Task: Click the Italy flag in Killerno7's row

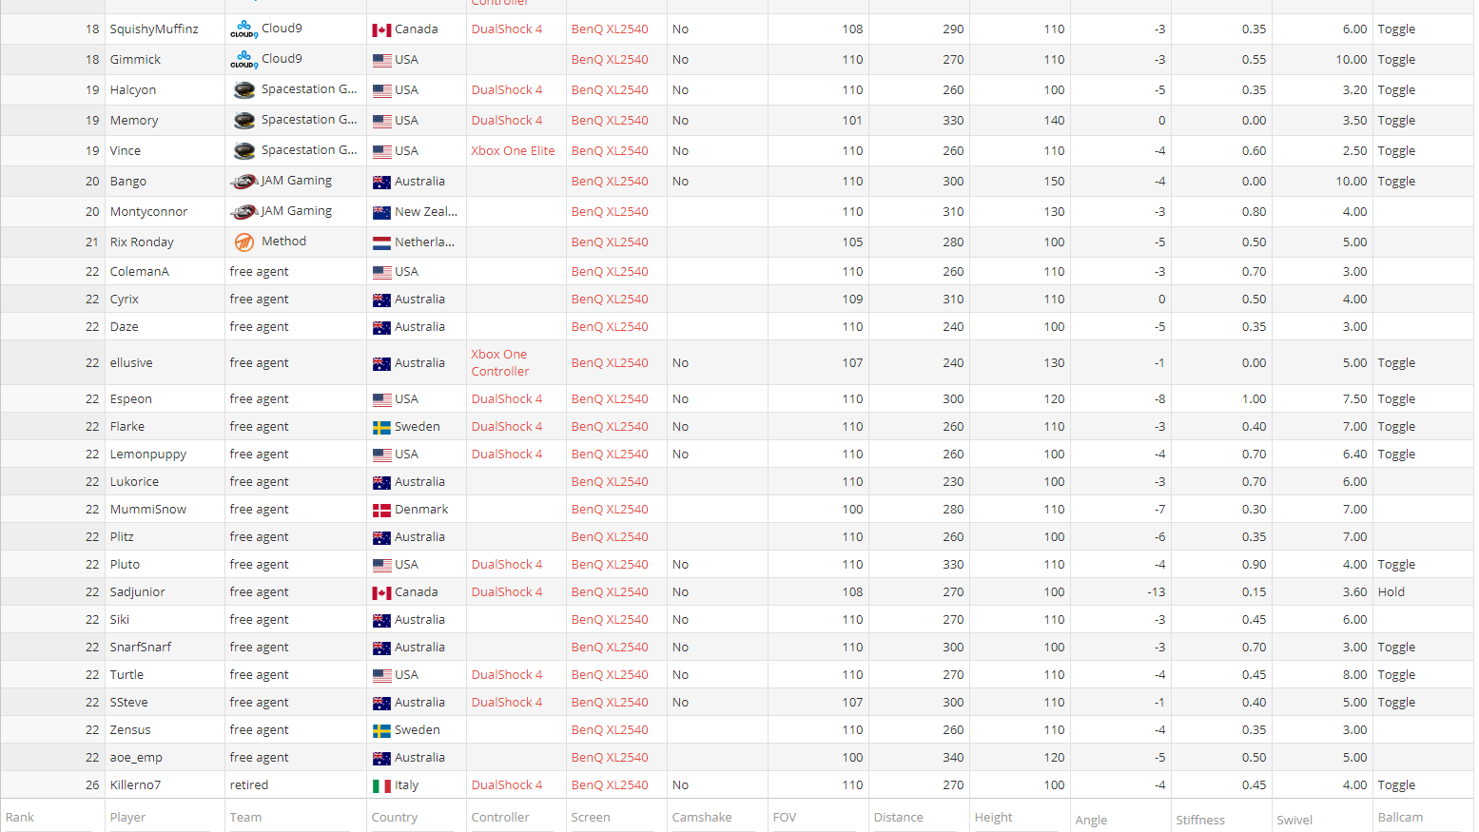Action: click(381, 786)
